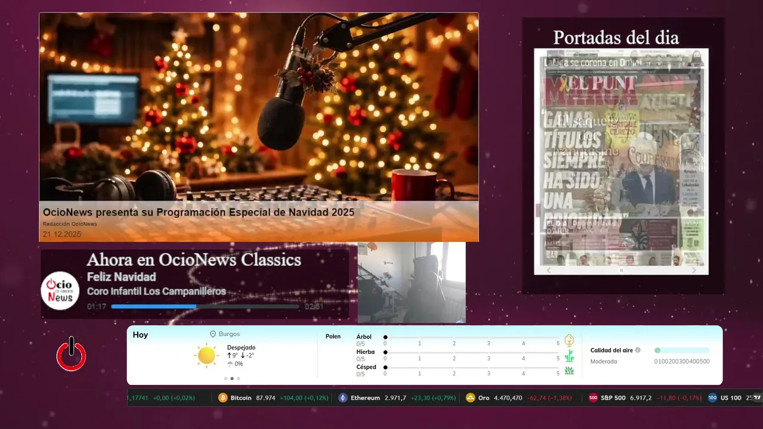Click the Portadas del dia heading
763x429 pixels.
(x=616, y=38)
